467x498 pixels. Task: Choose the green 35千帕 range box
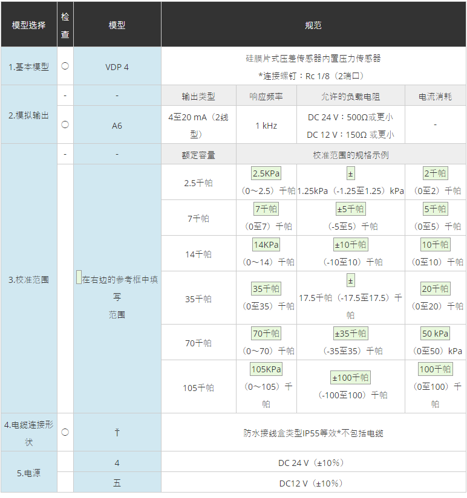[266, 288]
